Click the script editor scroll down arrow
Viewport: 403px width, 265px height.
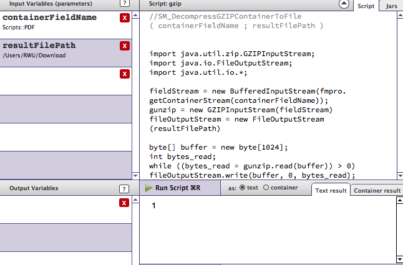[400, 176]
